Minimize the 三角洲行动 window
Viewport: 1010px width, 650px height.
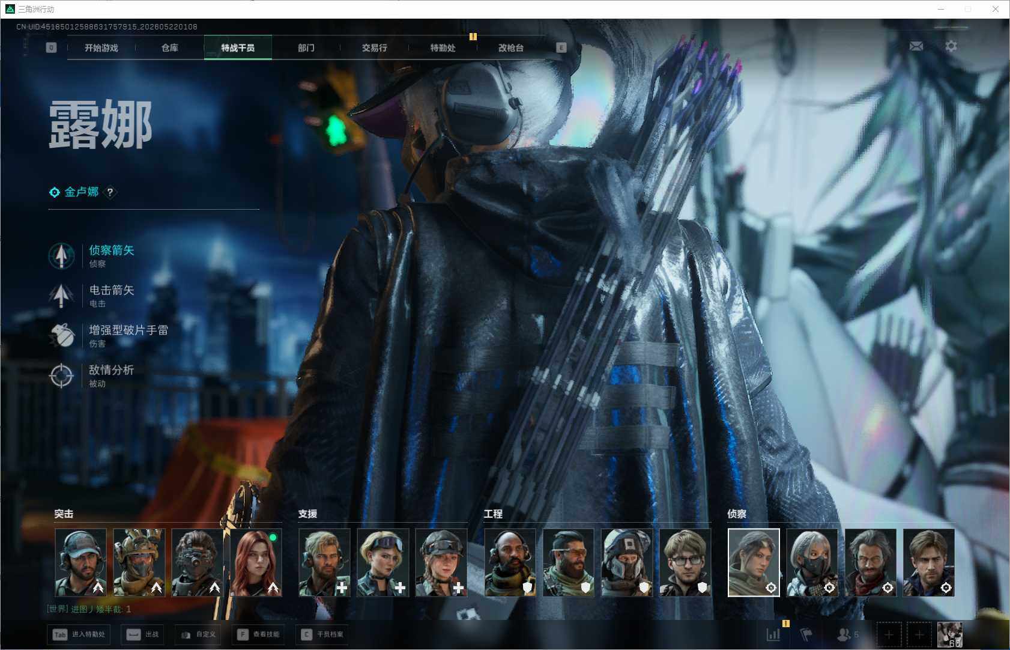tap(941, 9)
